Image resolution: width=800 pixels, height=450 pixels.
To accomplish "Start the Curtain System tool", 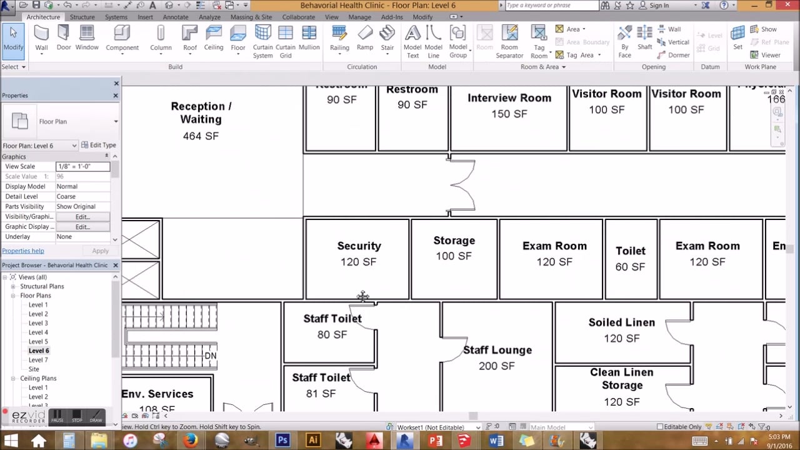I will [262, 41].
